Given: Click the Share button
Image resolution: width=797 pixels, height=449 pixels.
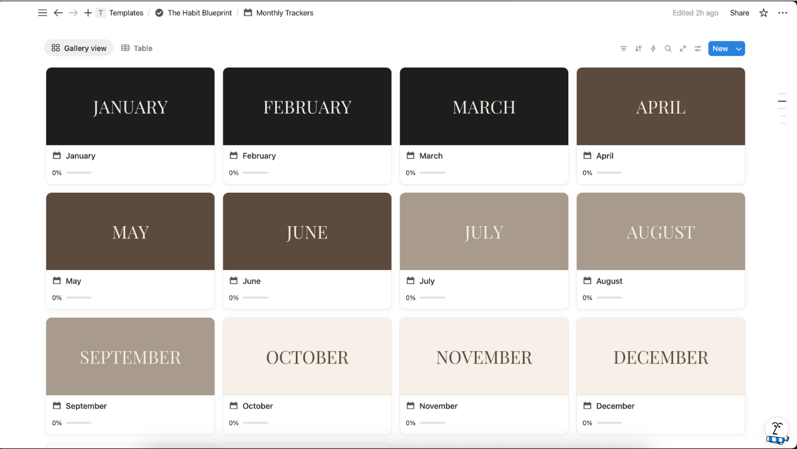Looking at the screenshot, I should pos(739,12).
